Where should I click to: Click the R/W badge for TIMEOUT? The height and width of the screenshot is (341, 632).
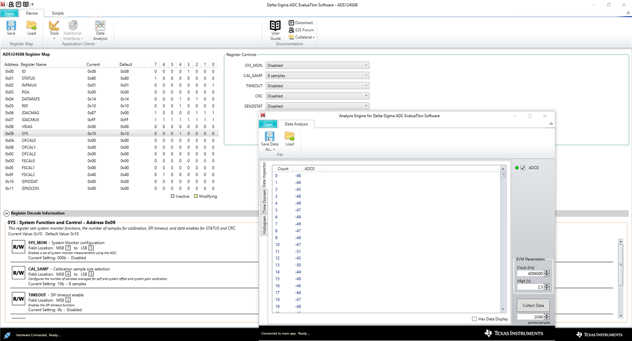click(x=18, y=299)
